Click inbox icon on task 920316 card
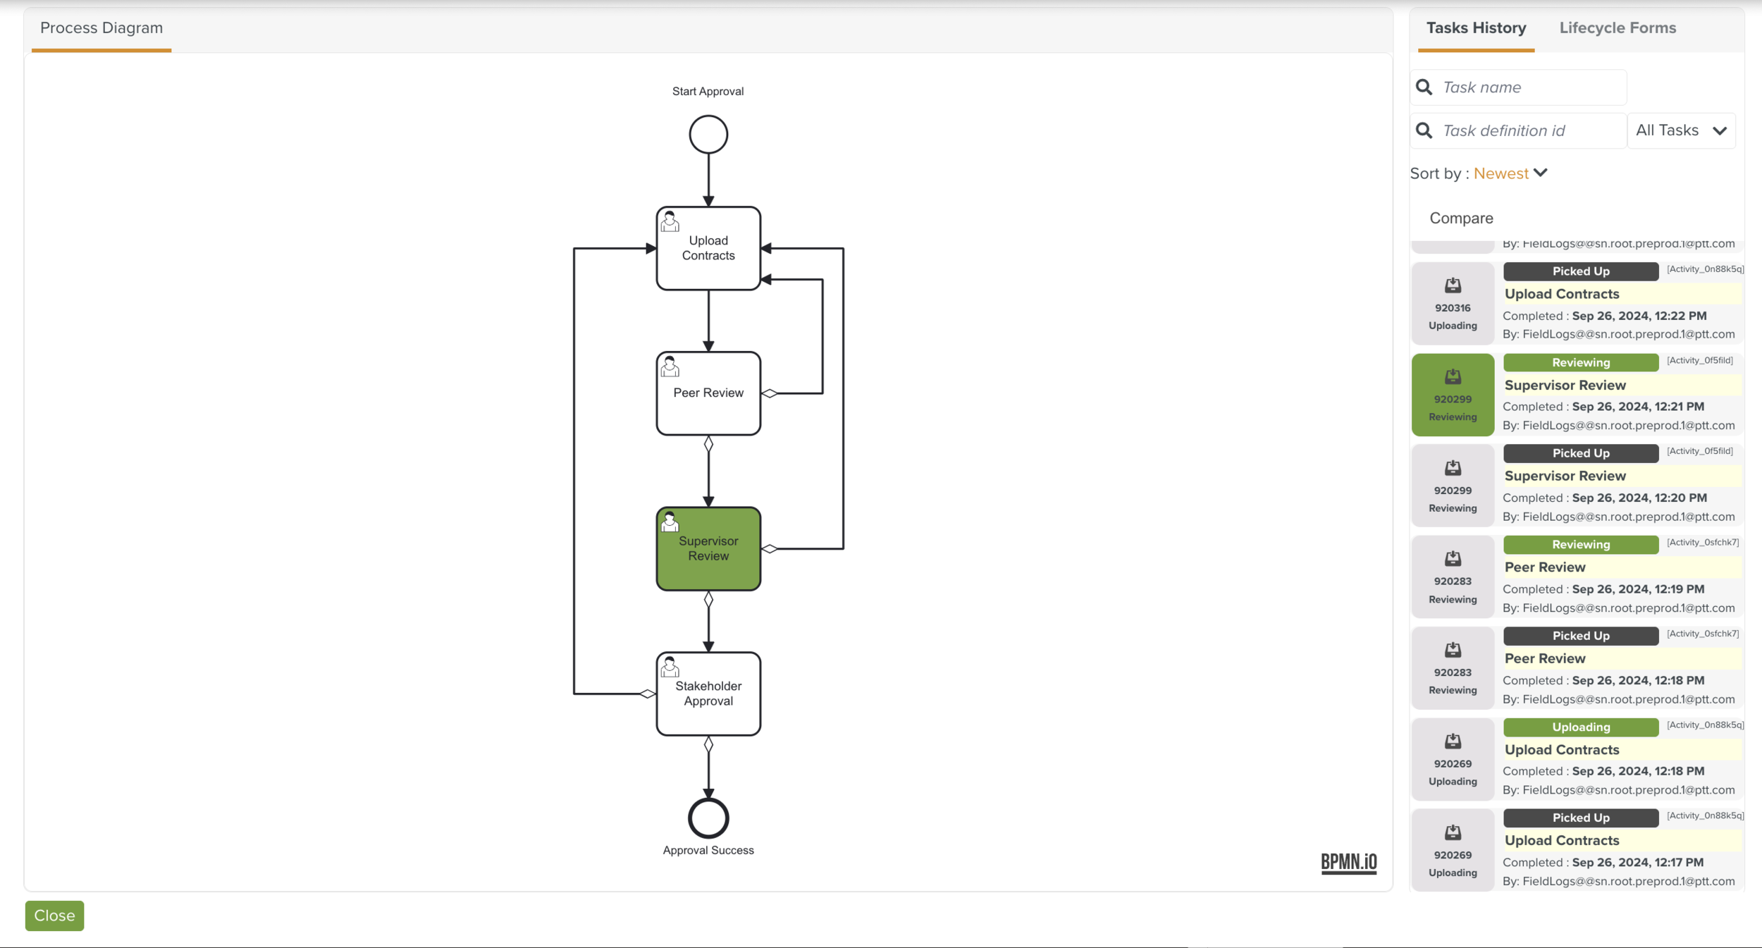The image size is (1762, 948). point(1453,285)
